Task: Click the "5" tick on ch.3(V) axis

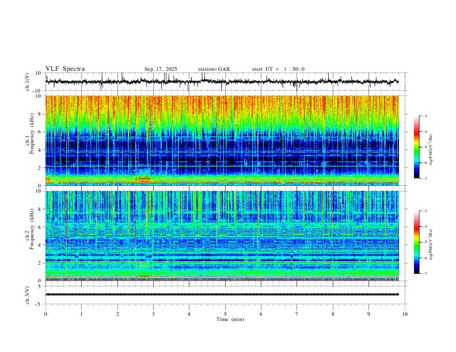Action: pyautogui.click(x=40, y=286)
